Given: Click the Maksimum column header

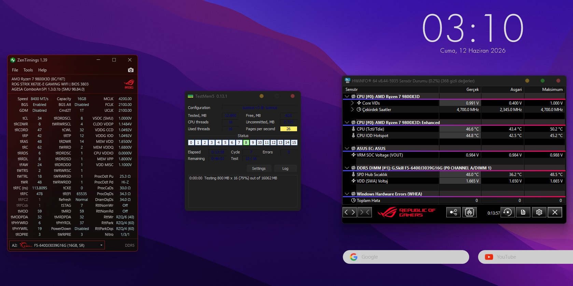Looking at the screenshot, I should coord(545,90).
